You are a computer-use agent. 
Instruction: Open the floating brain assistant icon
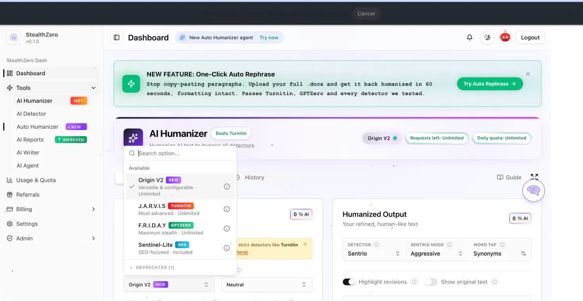point(533,191)
